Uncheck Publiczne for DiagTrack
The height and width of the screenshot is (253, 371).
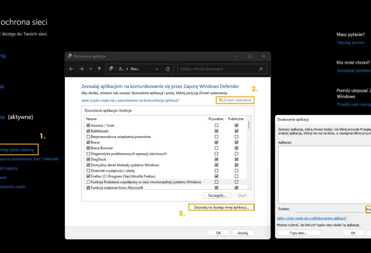[x=236, y=159]
